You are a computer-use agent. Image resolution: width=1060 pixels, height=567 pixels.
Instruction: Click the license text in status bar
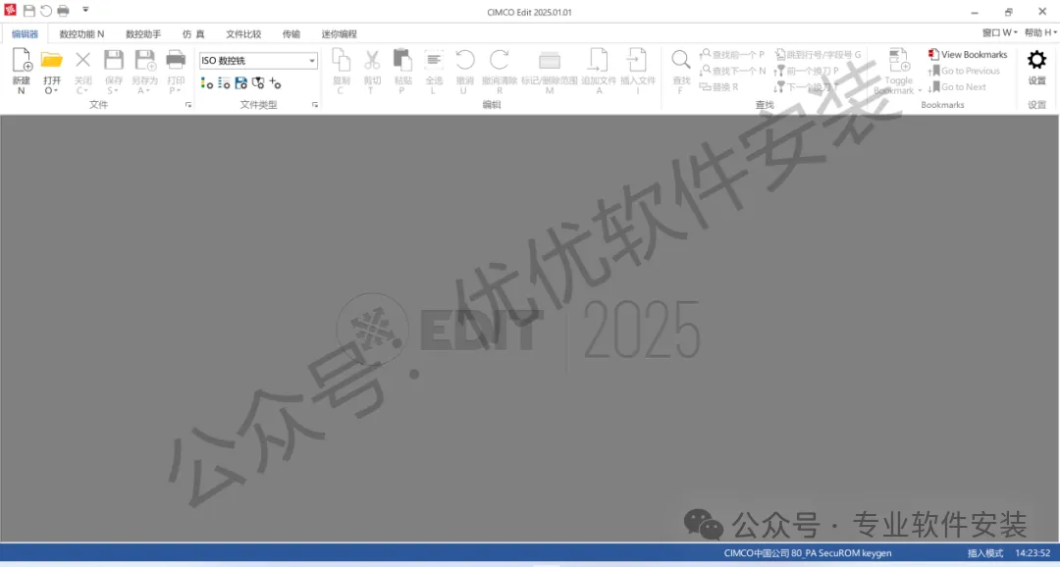(x=808, y=553)
